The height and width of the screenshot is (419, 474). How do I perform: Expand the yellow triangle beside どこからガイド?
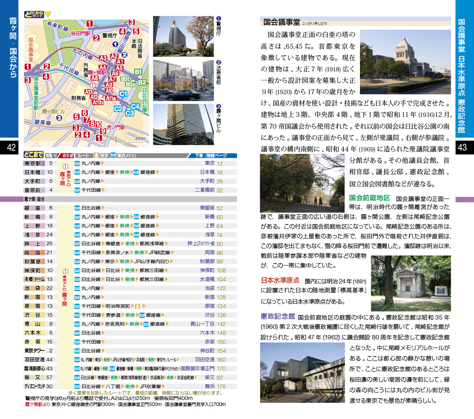point(48,15)
